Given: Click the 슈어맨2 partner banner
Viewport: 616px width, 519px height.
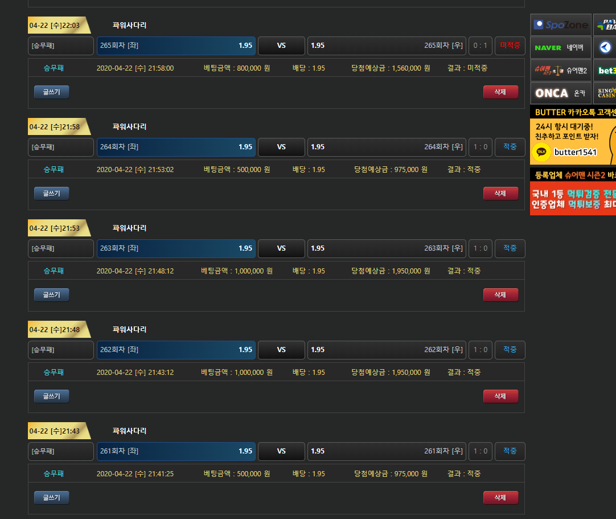Looking at the screenshot, I should point(561,71).
